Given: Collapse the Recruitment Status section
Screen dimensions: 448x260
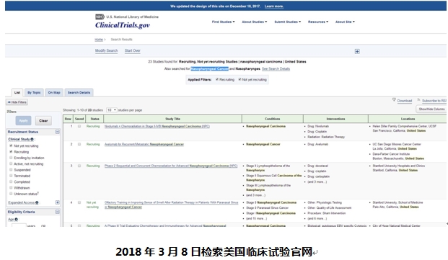Looking at the screenshot, I should [58, 132].
